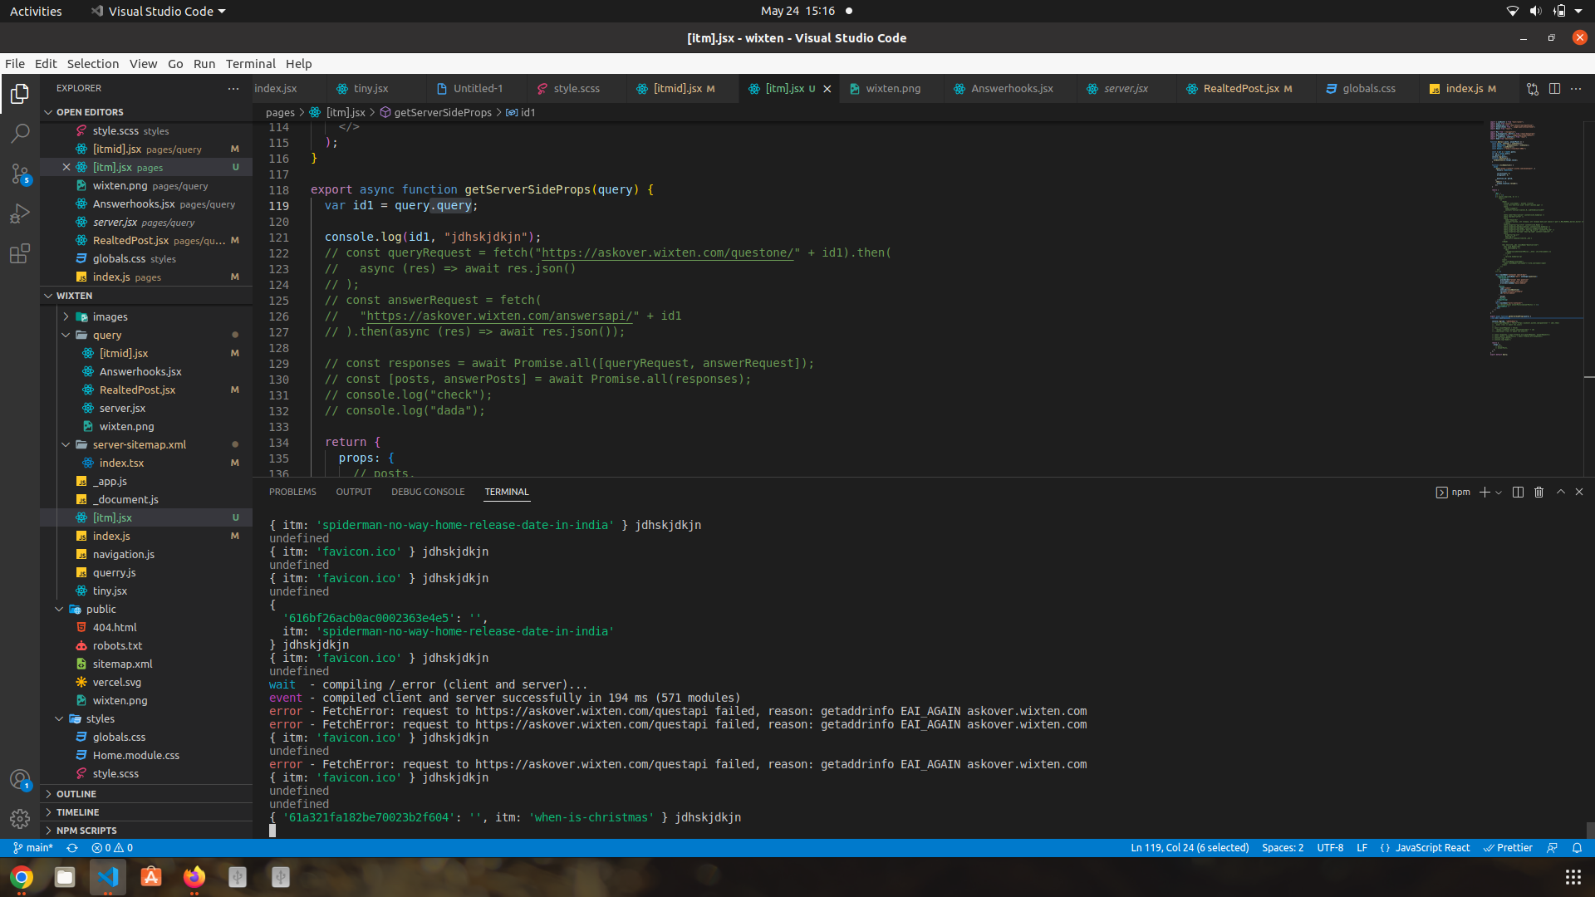Image resolution: width=1595 pixels, height=897 pixels.
Task: Switch to the globals.css tab
Action: [1369, 89]
